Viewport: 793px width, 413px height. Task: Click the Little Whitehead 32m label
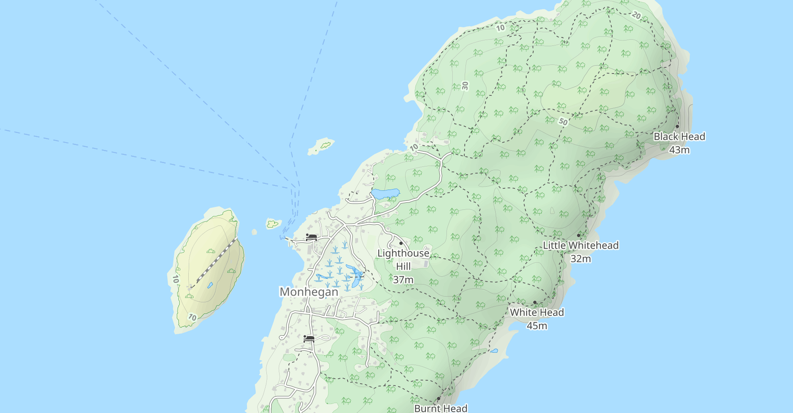pos(581,252)
